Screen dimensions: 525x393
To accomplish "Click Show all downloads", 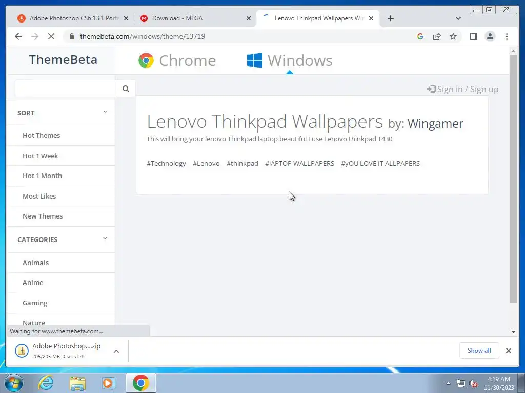I will pos(479,350).
